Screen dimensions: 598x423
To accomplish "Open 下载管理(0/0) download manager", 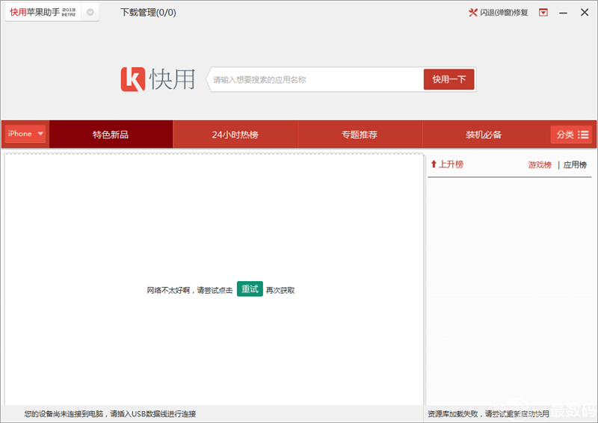I will 148,13.
